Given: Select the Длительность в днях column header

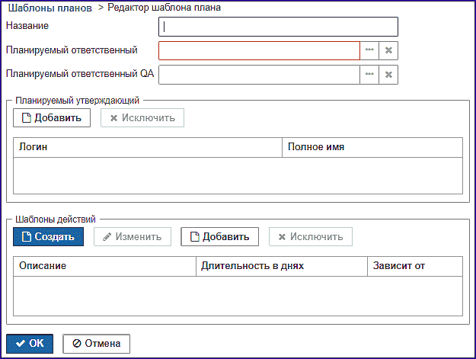Looking at the screenshot, I should 282,266.
